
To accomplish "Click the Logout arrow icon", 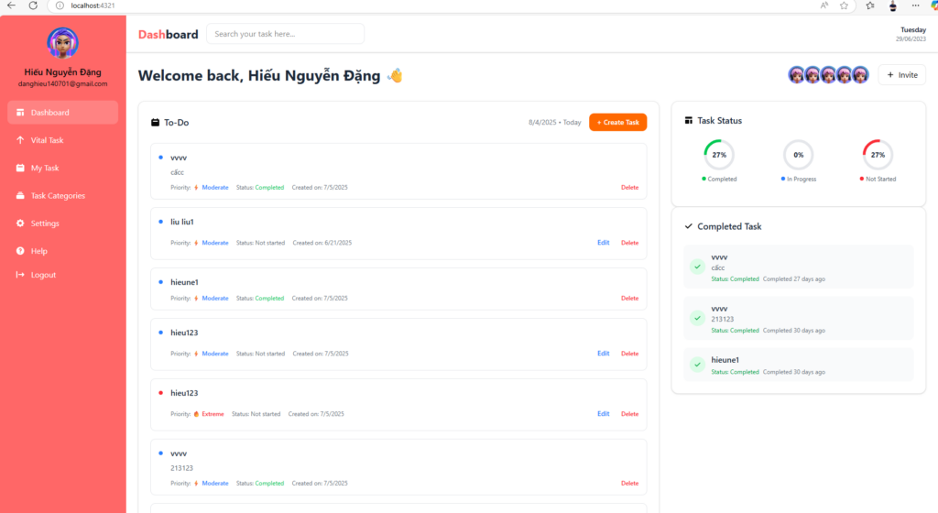I will point(21,275).
